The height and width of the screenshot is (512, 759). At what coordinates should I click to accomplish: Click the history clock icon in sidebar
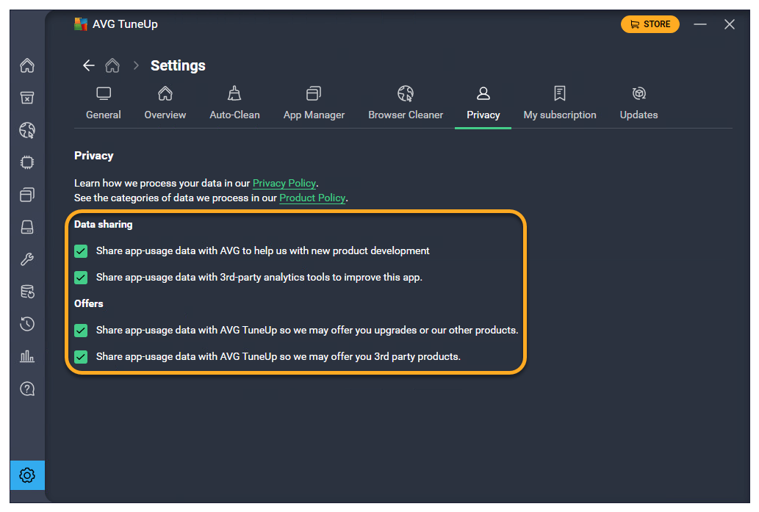(27, 324)
